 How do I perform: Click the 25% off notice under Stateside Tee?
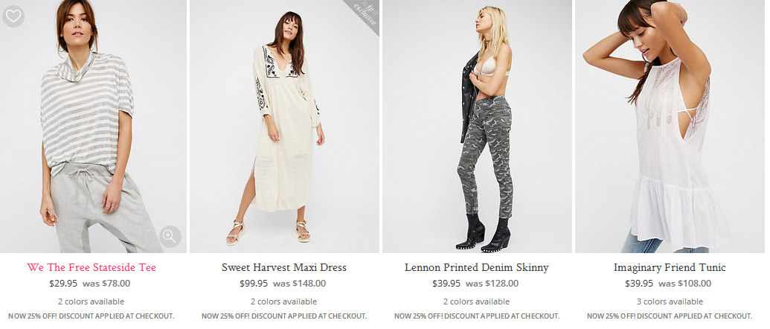[x=92, y=316]
